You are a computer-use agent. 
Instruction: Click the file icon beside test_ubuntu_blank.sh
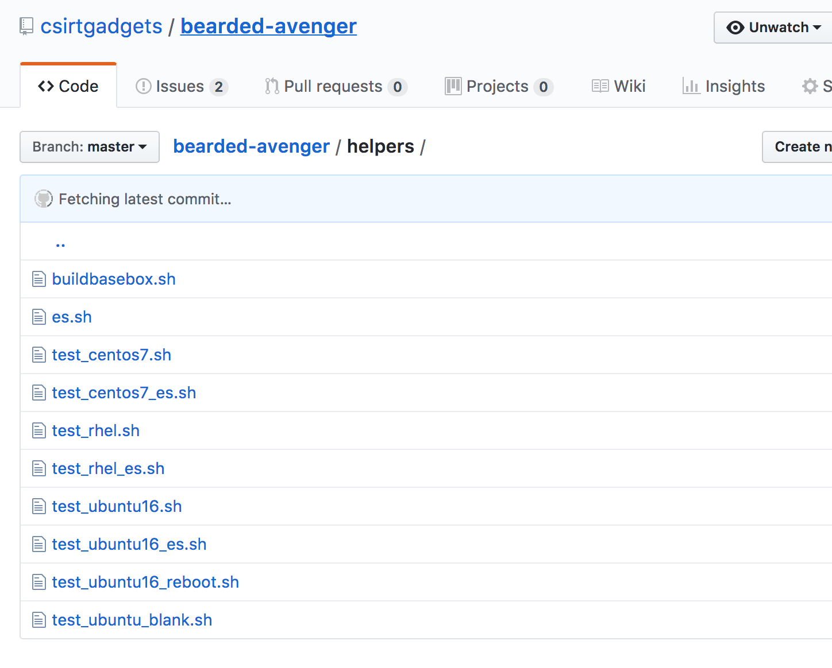pyautogui.click(x=39, y=620)
